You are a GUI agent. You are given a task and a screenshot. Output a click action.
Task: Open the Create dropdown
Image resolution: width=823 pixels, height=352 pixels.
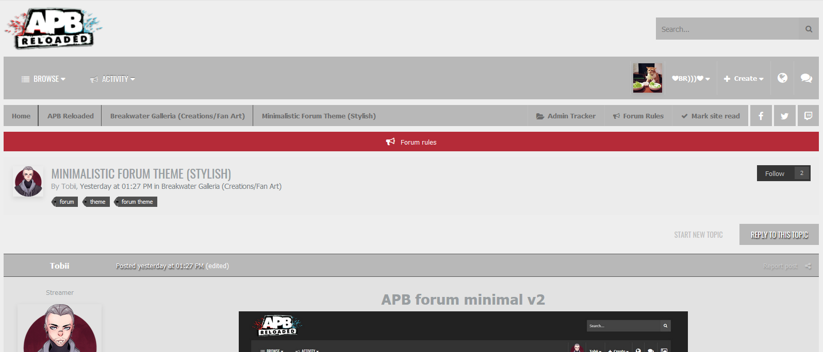pos(744,78)
